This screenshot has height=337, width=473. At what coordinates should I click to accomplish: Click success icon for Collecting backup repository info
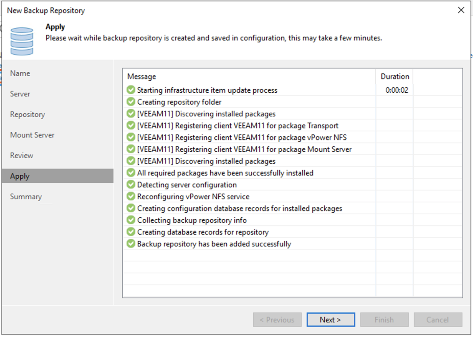coord(131,220)
